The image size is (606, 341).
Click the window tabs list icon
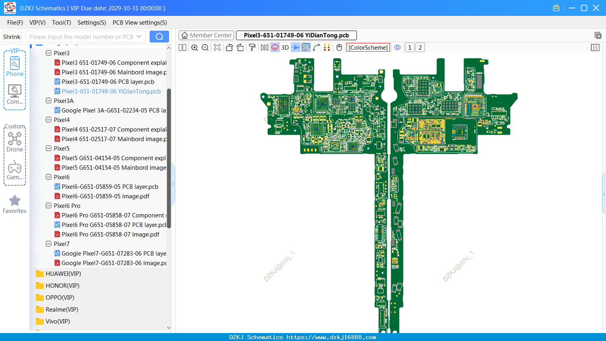598,36
